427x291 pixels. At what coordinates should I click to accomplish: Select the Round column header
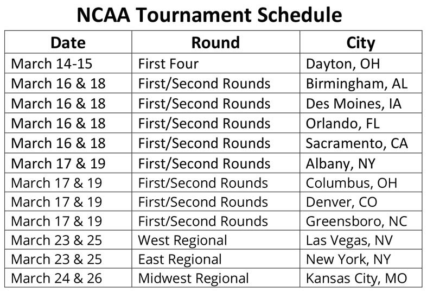coord(216,42)
